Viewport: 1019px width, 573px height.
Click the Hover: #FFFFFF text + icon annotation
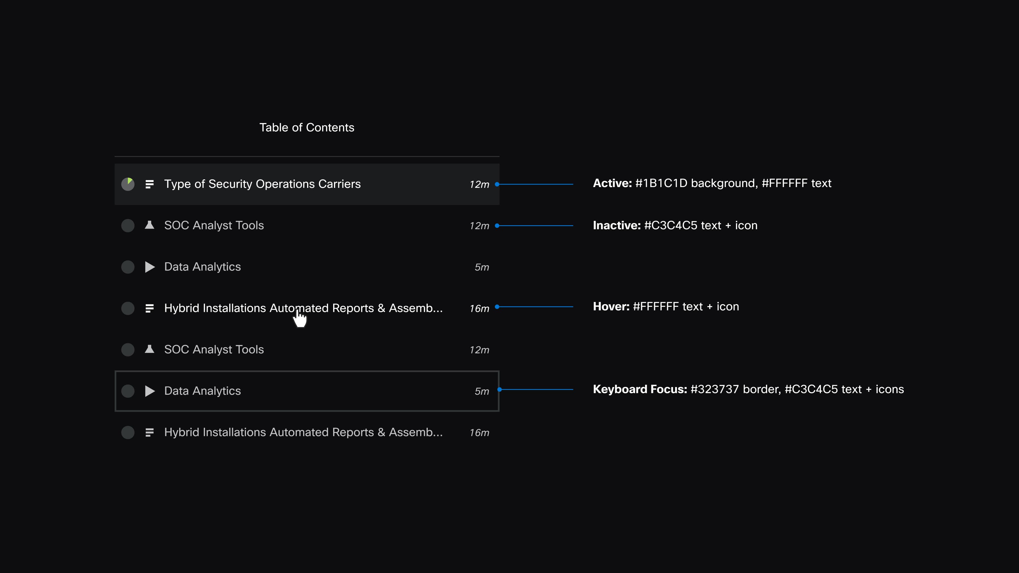click(x=666, y=307)
